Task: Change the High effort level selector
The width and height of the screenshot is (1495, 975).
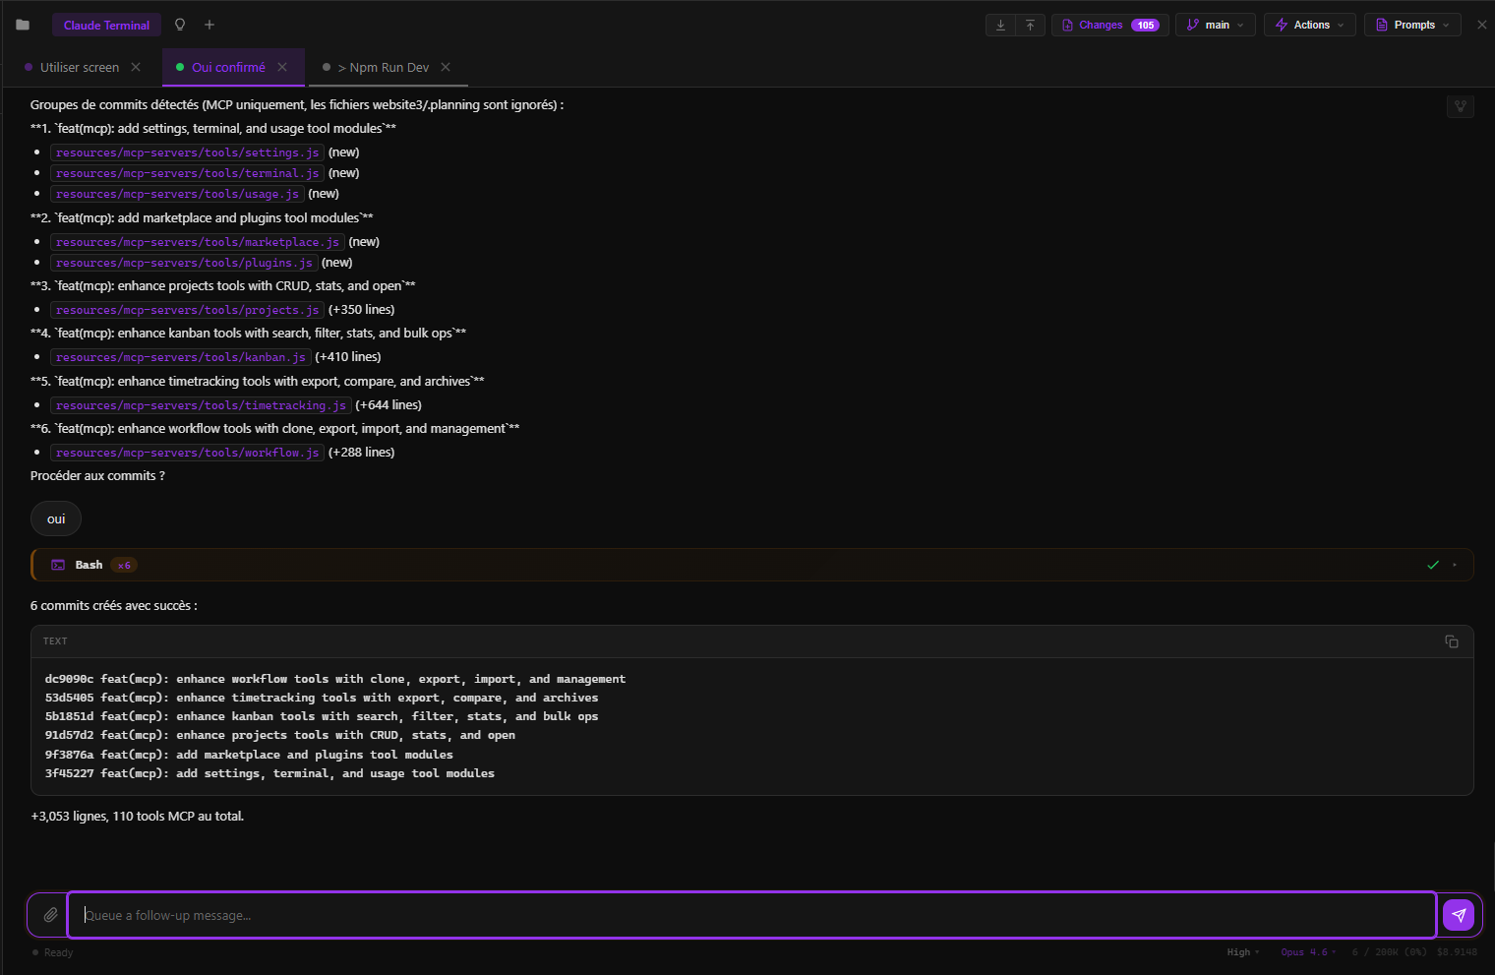Action: [1242, 952]
